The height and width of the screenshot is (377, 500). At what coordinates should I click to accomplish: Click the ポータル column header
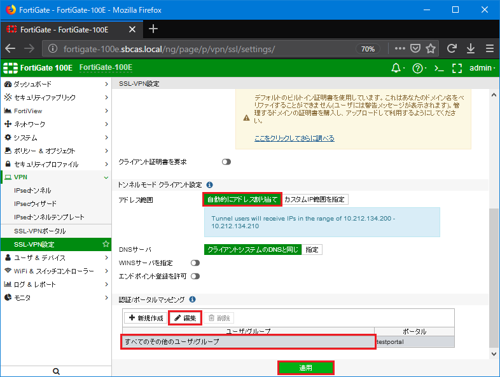pos(415,331)
